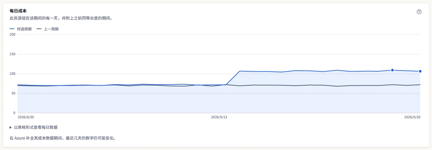Open the 以表格形式查看每日数据 text
Image resolution: width=432 pixels, height=150 pixels.
(x=36, y=127)
